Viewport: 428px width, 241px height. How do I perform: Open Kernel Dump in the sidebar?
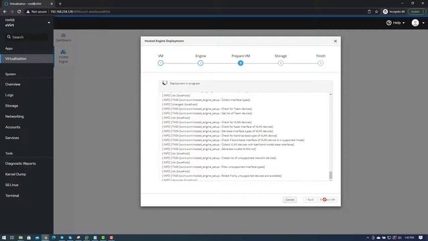tap(15, 174)
